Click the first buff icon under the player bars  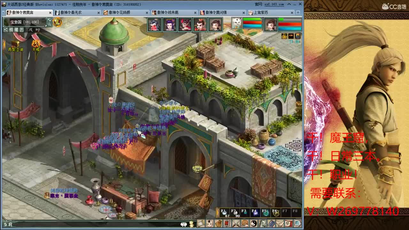coord(284,36)
